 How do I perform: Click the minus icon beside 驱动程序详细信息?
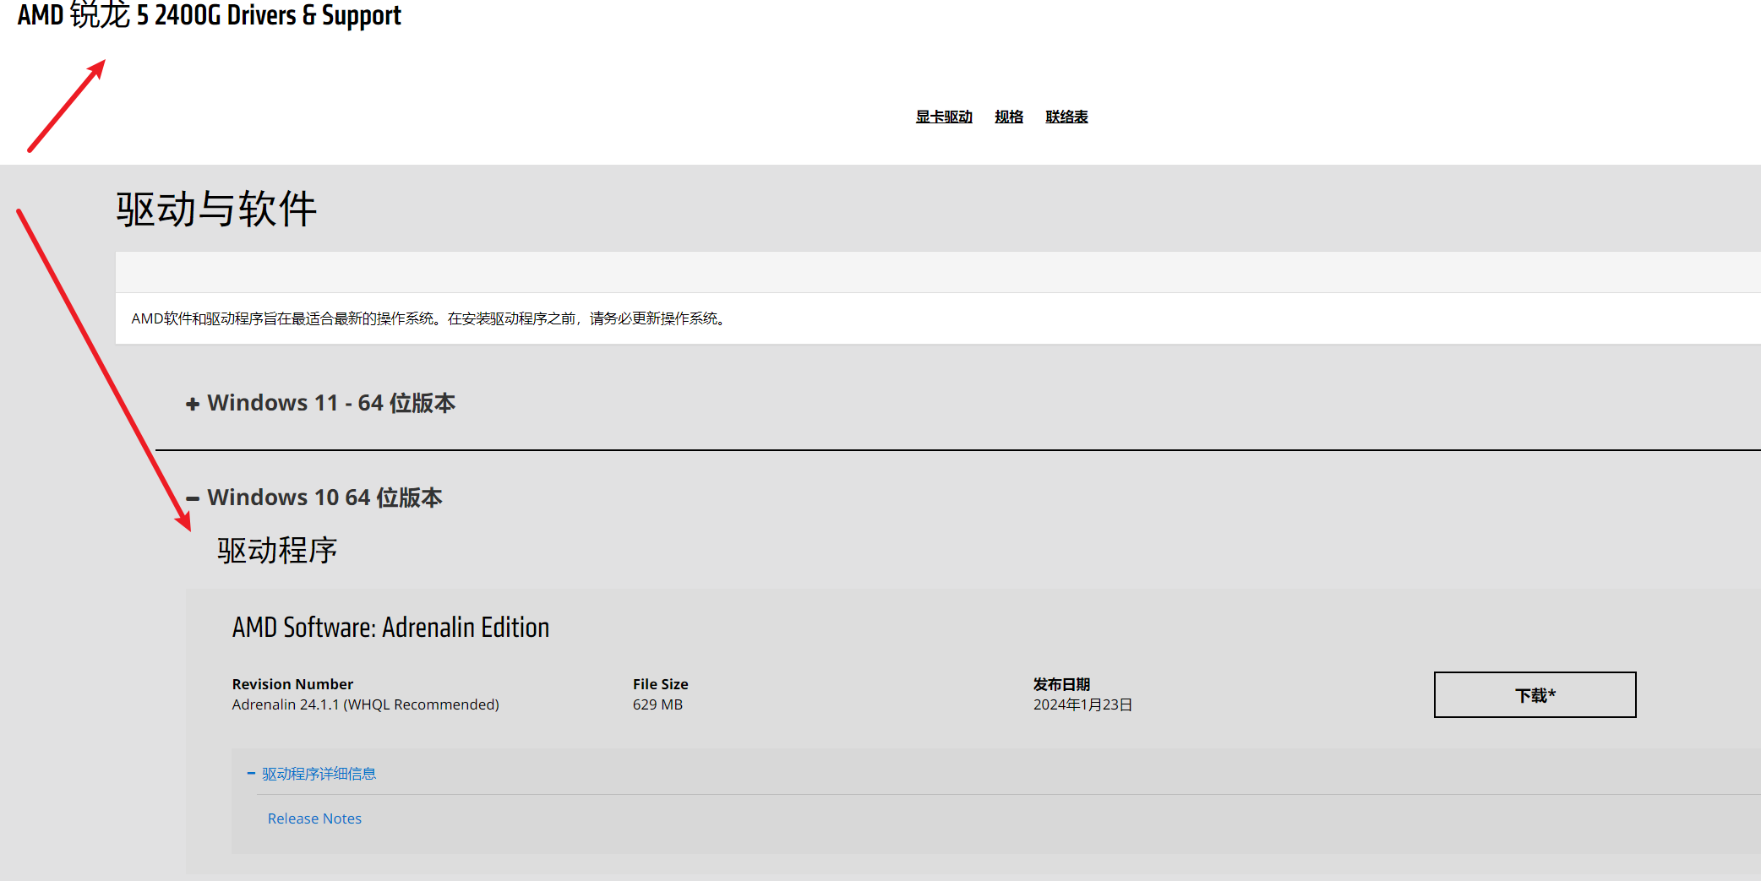pyautogui.click(x=251, y=773)
